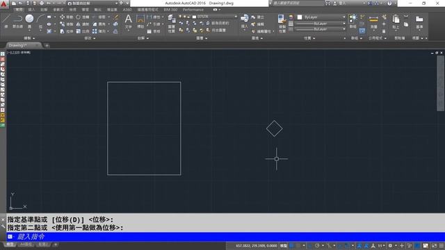Click the Fillet (圓角) tool
Viewport: 445px width, 250px height.
click(x=99, y=24)
